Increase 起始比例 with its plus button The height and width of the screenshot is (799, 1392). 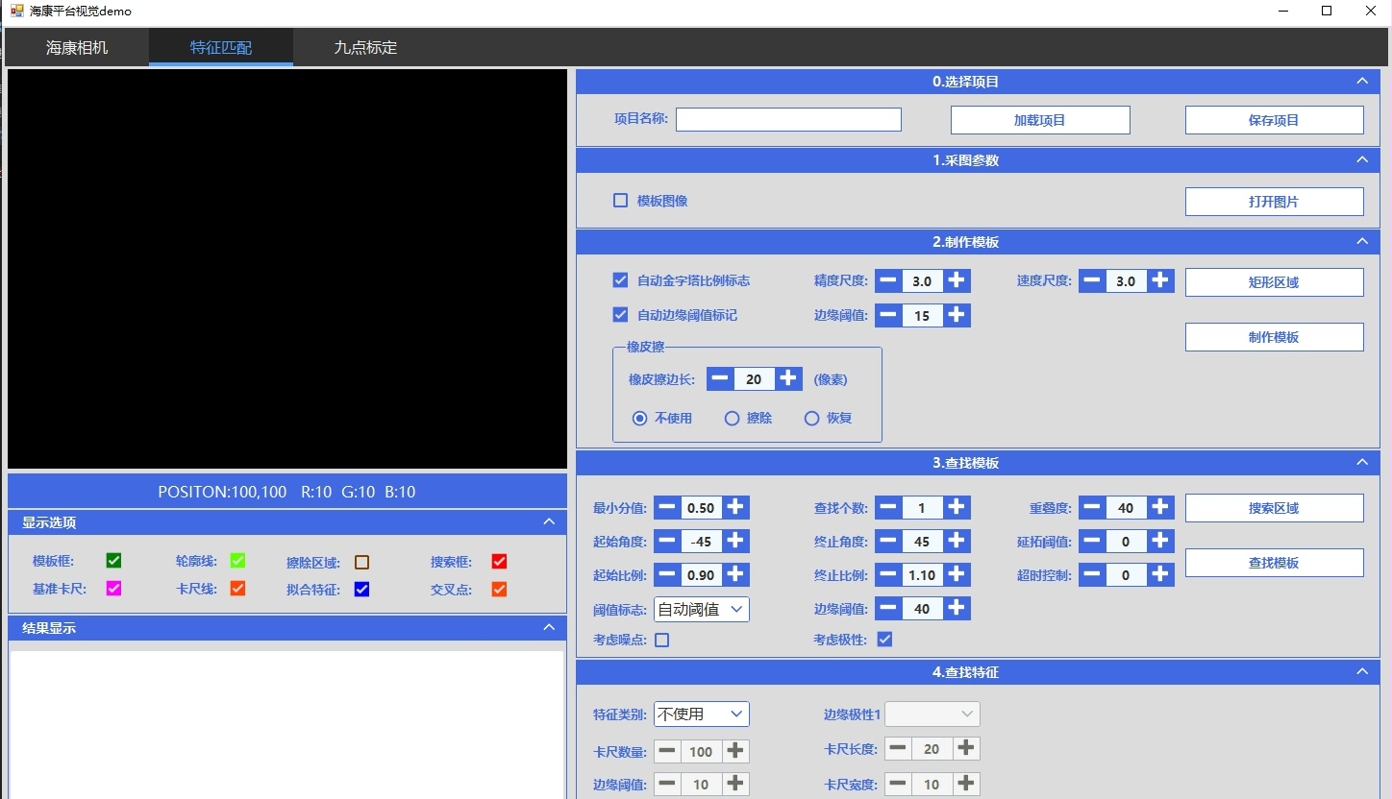tap(735, 574)
